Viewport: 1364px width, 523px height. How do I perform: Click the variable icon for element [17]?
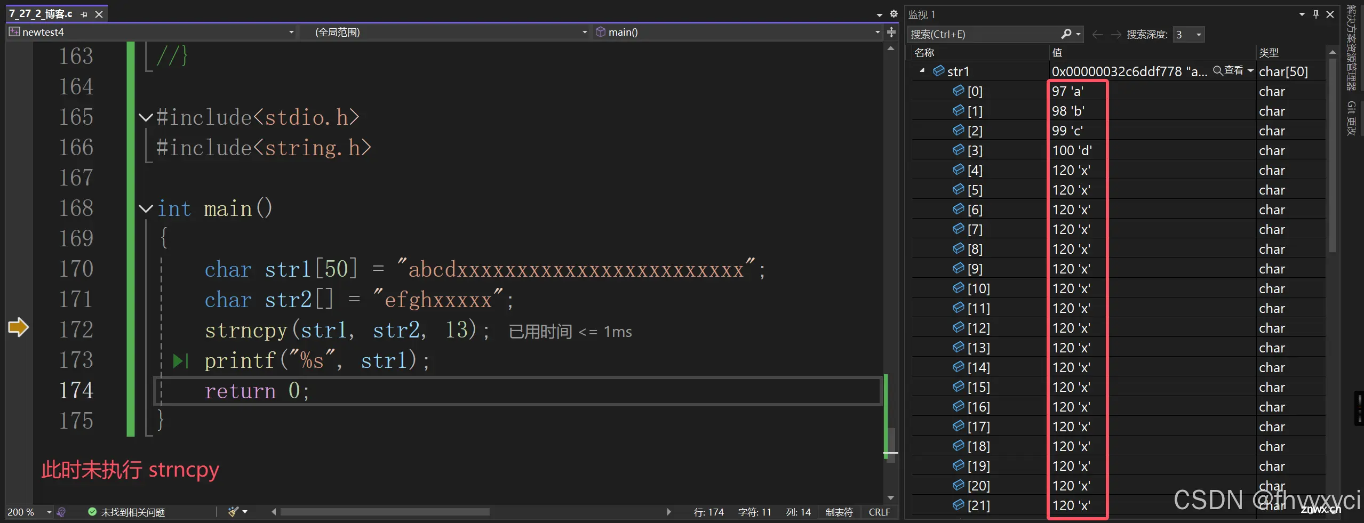coord(959,426)
